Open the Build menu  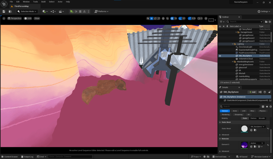(x=43, y=2)
